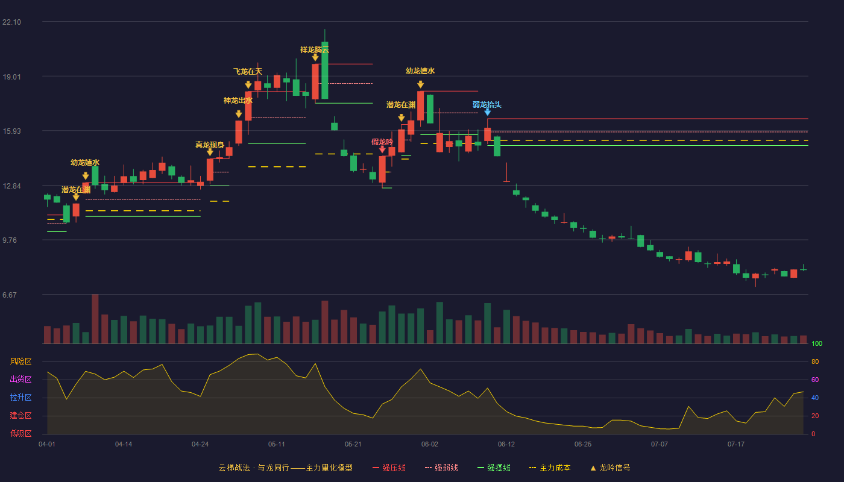Click the 出货区 zone label
This screenshot has width=844, height=482.
point(20,380)
